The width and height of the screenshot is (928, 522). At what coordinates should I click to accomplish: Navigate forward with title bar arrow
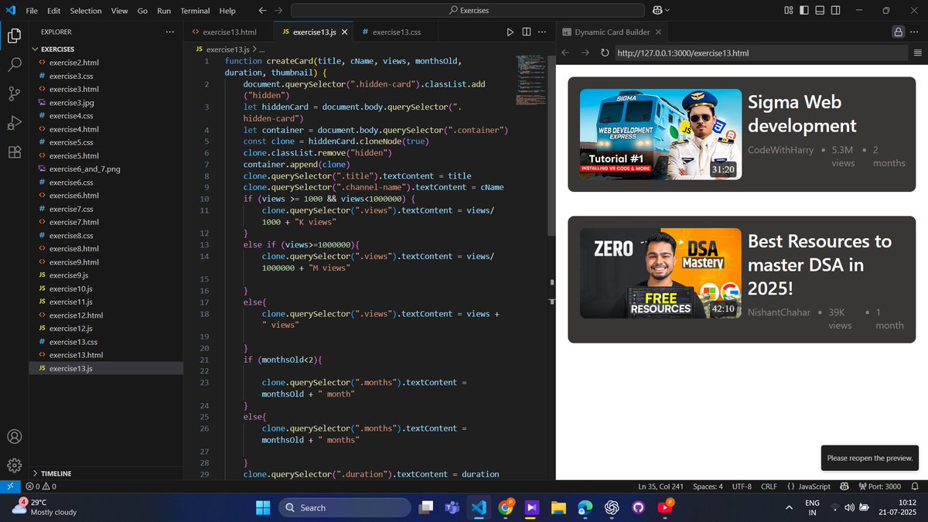279,10
